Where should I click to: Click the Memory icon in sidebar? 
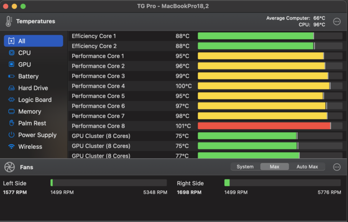click(x=11, y=112)
